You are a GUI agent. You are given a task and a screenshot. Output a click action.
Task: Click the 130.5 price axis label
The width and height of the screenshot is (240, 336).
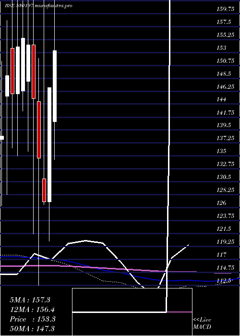click(x=224, y=177)
